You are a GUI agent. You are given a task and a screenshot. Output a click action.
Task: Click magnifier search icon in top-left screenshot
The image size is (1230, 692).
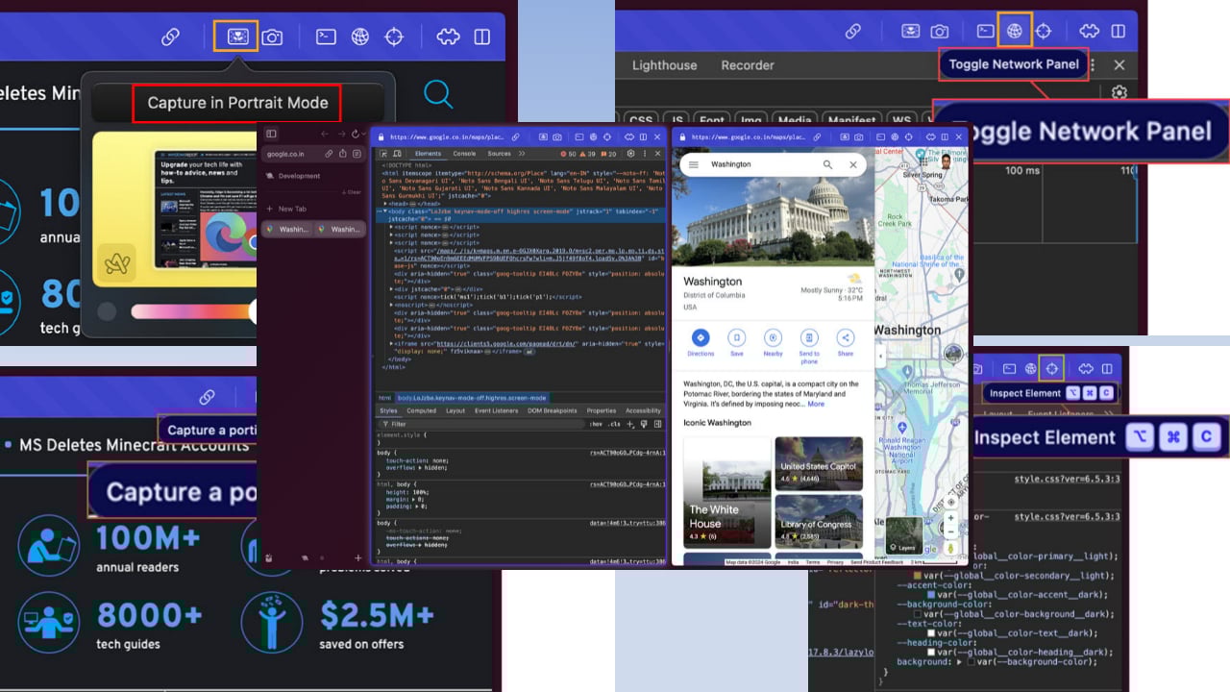pos(438,94)
